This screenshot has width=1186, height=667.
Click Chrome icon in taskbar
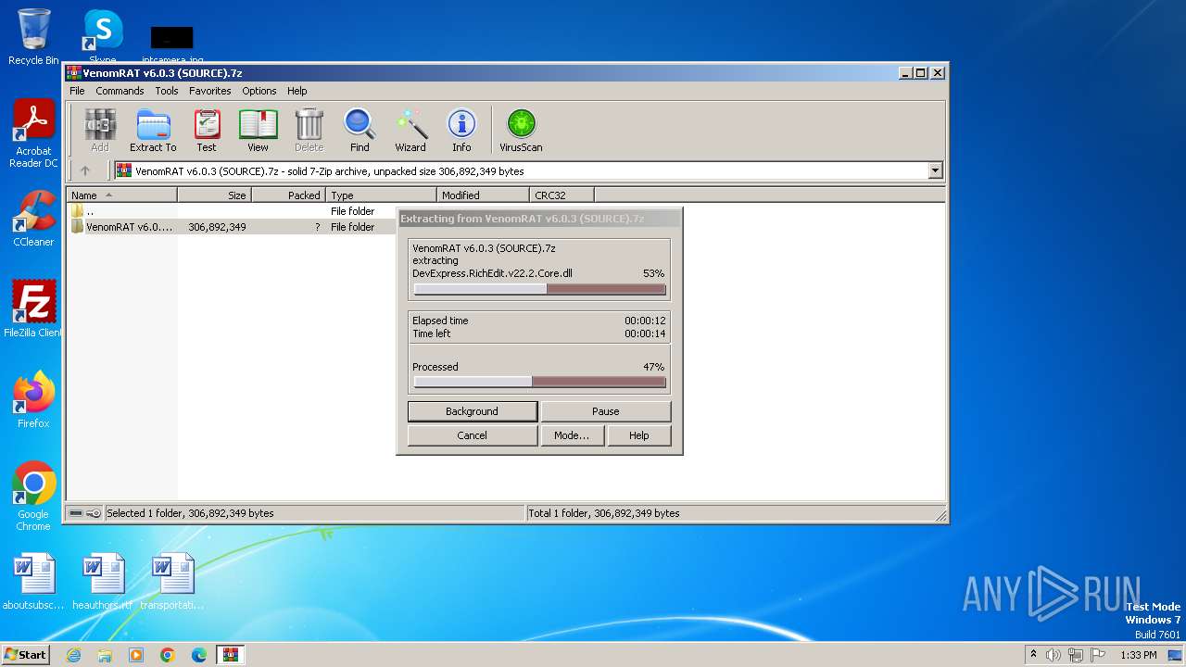pos(168,655)
